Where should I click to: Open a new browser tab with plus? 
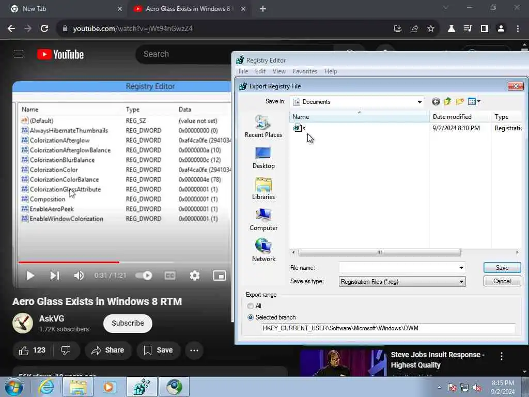point(263,9)
